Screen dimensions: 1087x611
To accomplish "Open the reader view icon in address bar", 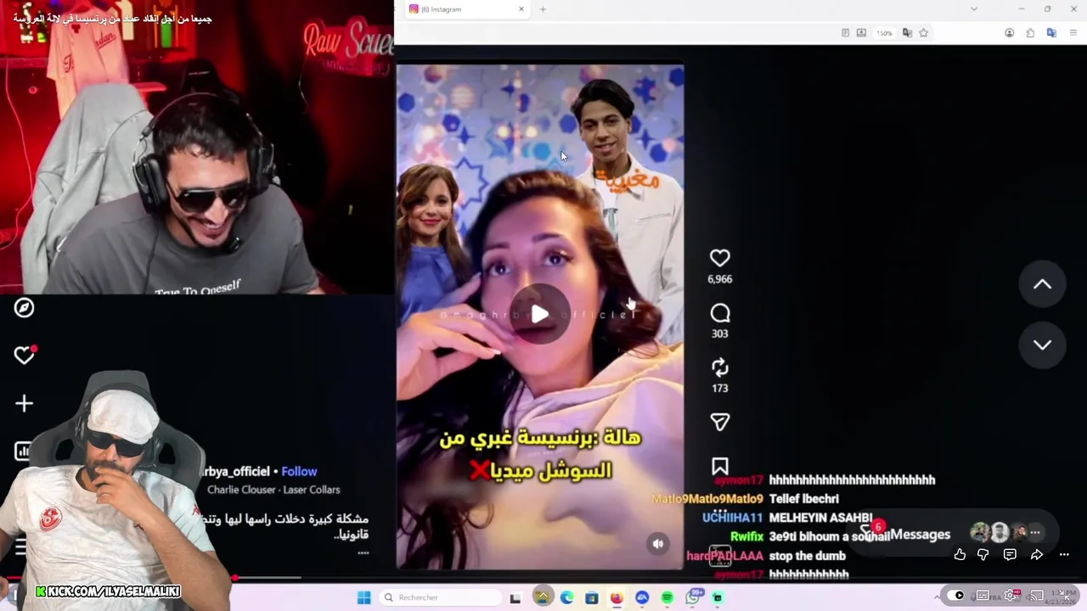I will (x=845, y=33).
